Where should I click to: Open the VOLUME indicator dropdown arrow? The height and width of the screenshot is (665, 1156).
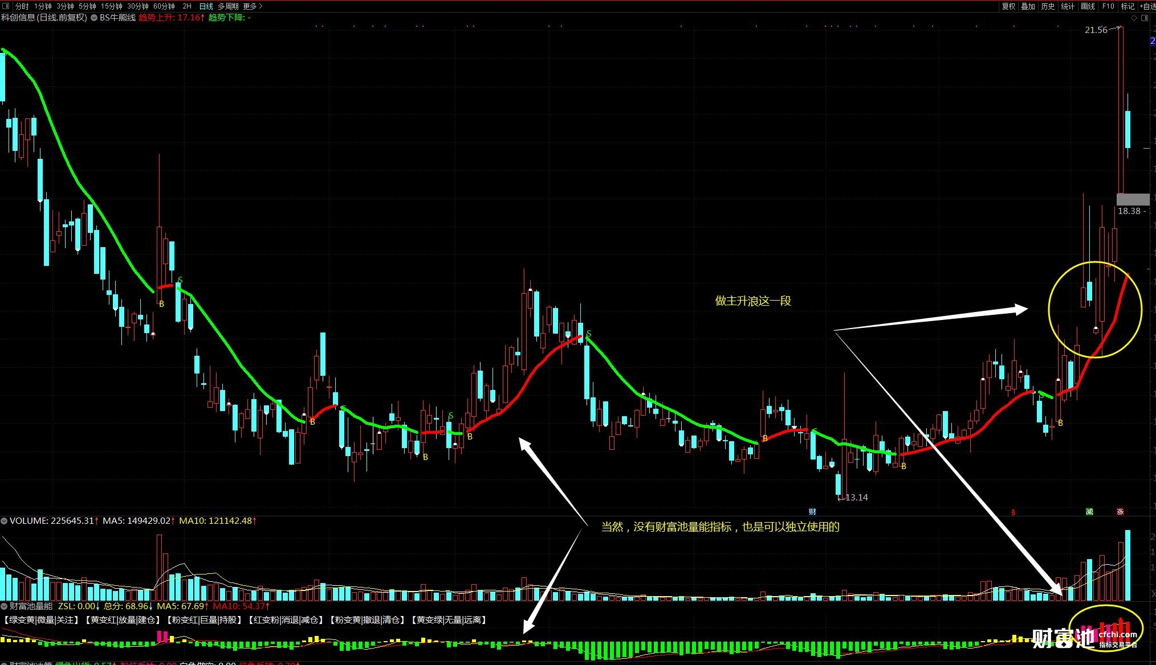tap(4, 521)
